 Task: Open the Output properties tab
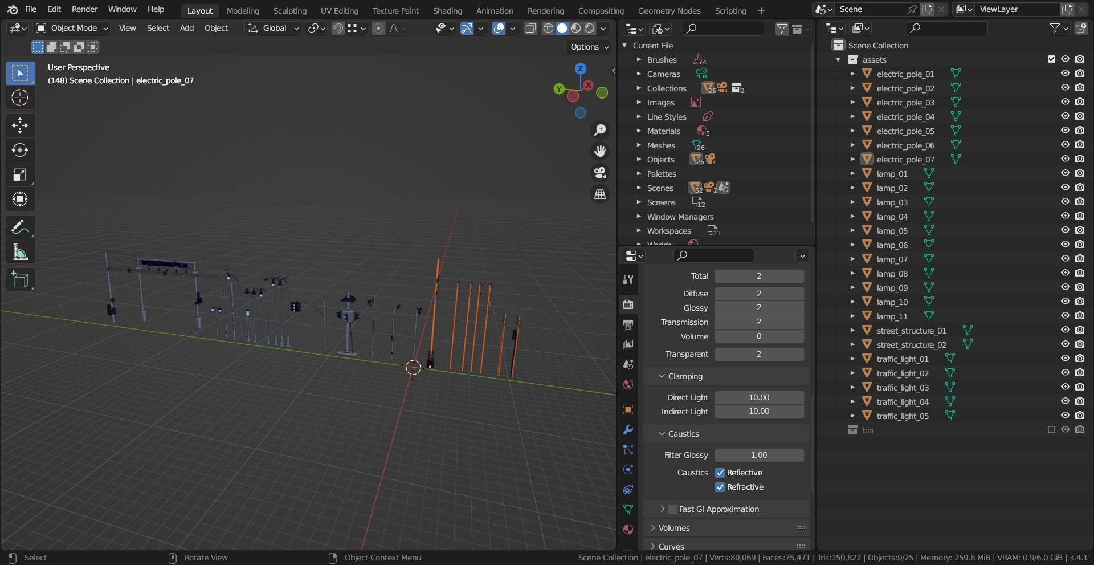628,324
